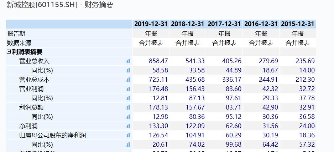Select net profit value 24.00
This screenshot has height=152, width=334.
coord(307,126)
